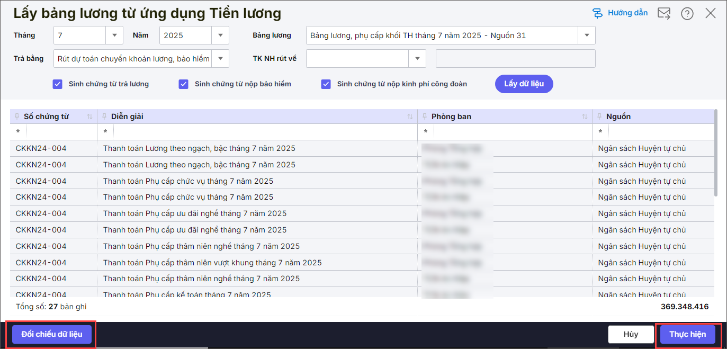This screenshot has height=349, width=727.
Task: Expand the Bảng lương dropdown
Action: 587,35
